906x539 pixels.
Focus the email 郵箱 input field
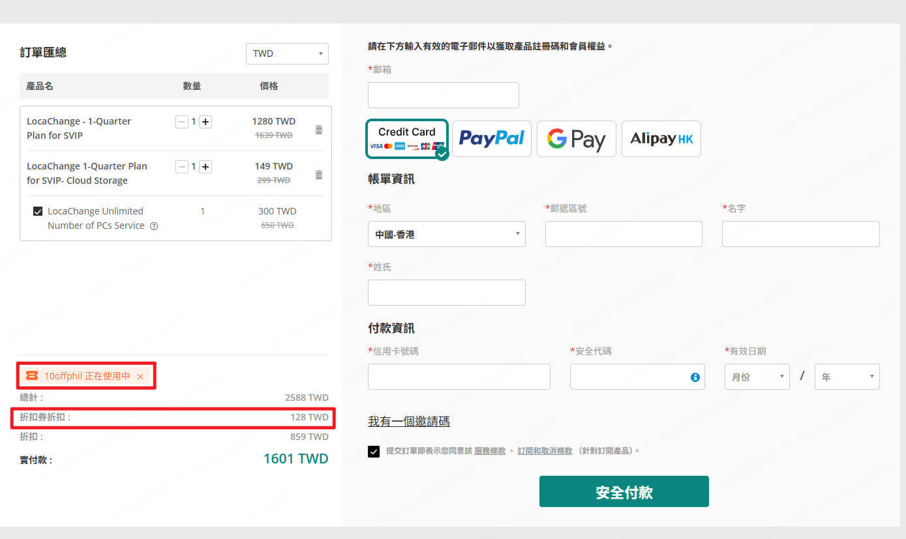pos(444,95)
